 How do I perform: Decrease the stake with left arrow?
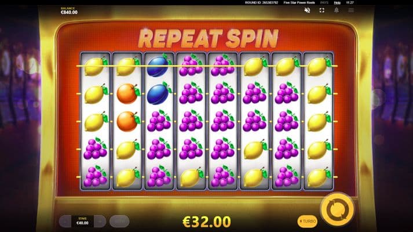(x=65, y=222)
